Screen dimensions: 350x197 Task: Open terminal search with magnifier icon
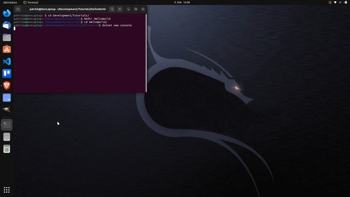tap(112, 9)
